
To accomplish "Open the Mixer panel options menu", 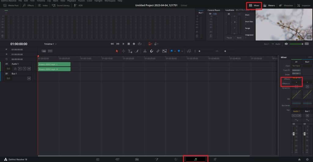I will click(310, 57).
